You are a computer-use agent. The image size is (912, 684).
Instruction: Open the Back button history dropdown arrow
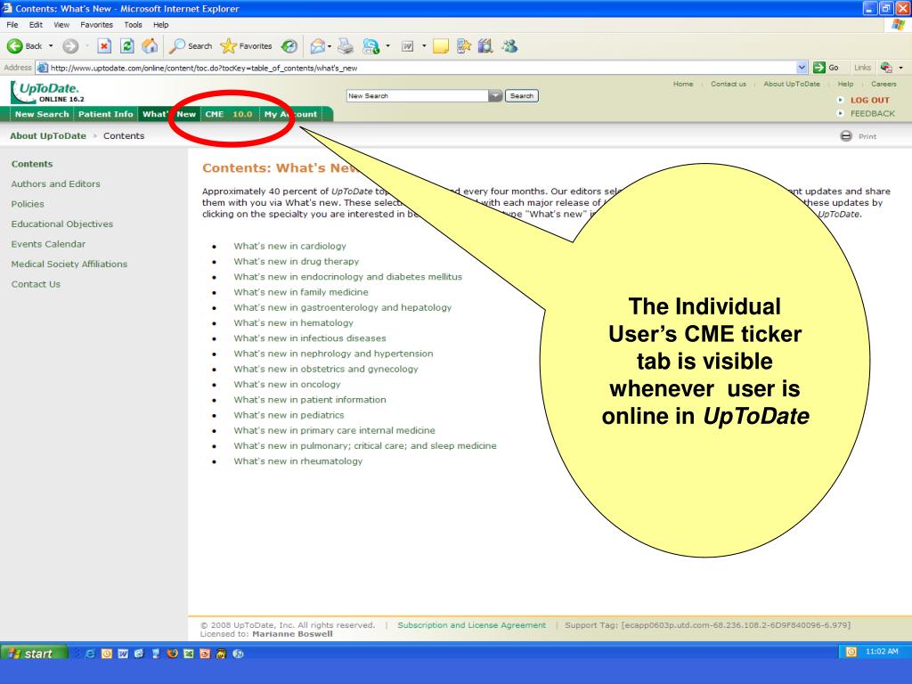click(51, 46)
